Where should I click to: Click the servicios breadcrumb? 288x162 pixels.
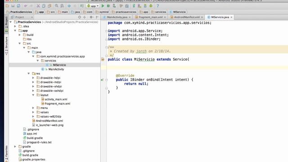click(x=158, y=12)
